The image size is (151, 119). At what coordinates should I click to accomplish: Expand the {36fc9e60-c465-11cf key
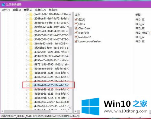coord(27,44)
